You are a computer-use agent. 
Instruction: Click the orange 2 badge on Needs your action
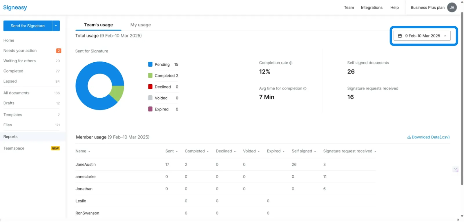click(x=59, y=51)
